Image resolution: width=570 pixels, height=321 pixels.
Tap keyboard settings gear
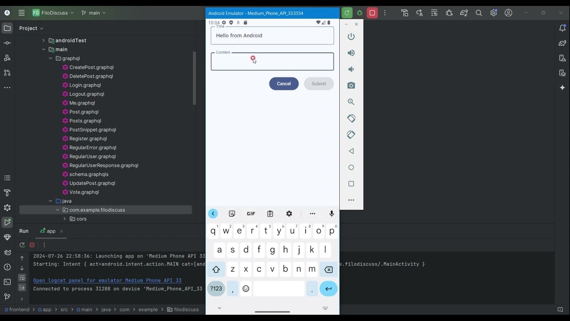[x=289, y=214]
